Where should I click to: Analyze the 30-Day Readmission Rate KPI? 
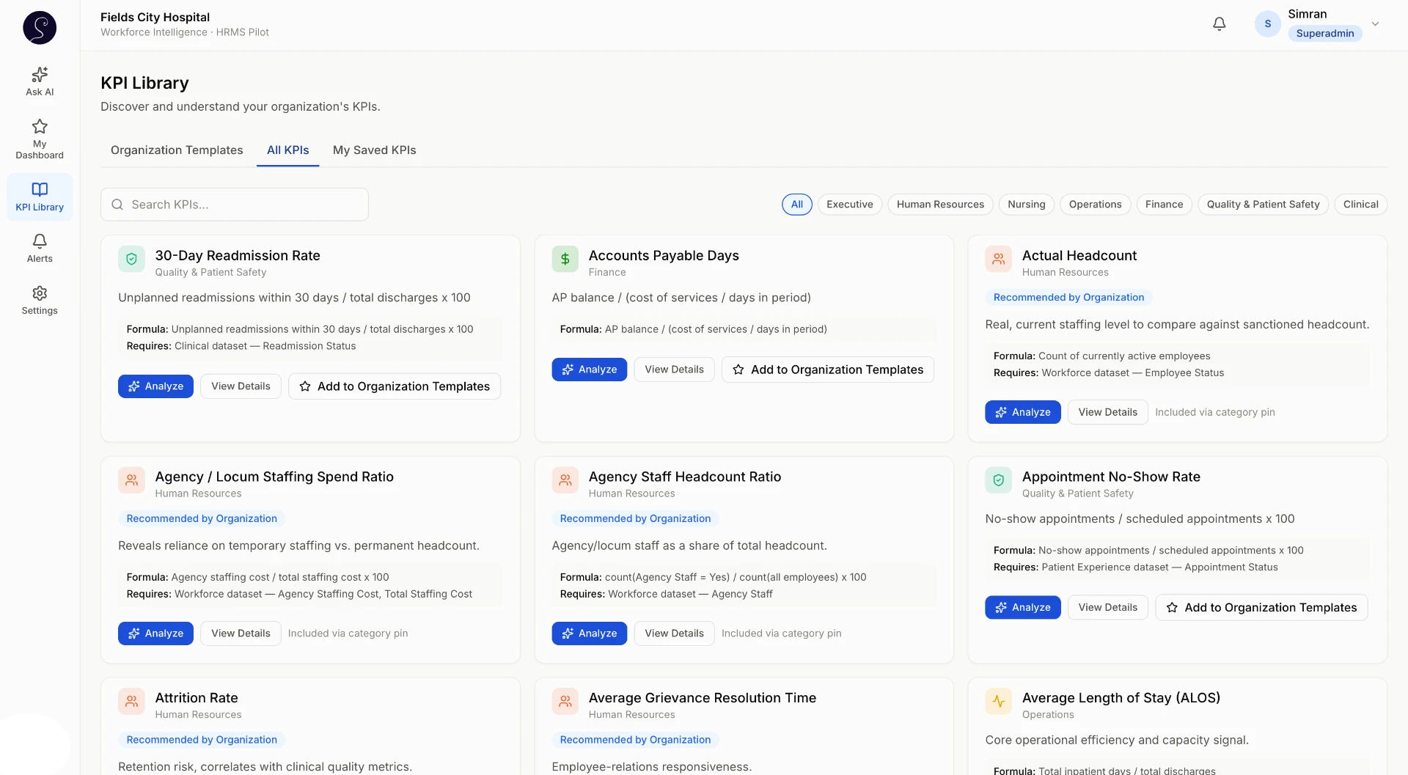tap(155, 386)
